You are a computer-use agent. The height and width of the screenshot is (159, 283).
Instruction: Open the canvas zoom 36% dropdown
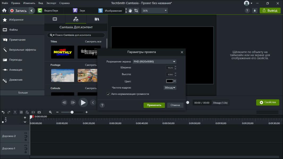[x=155, y=11]
